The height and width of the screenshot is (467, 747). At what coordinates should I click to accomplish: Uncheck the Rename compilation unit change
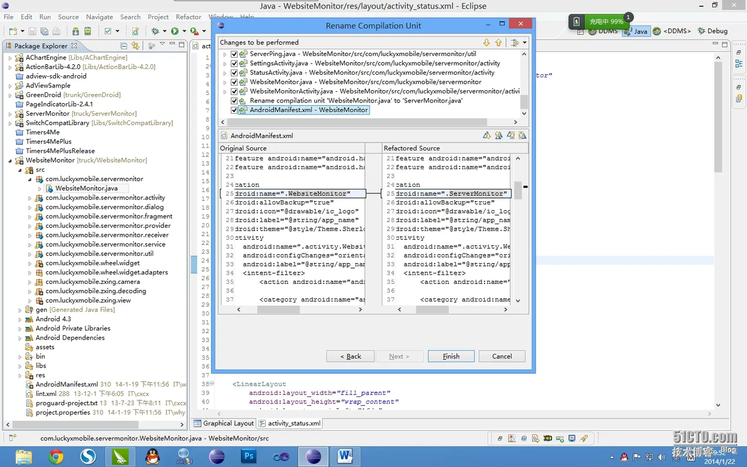[234, 101]
